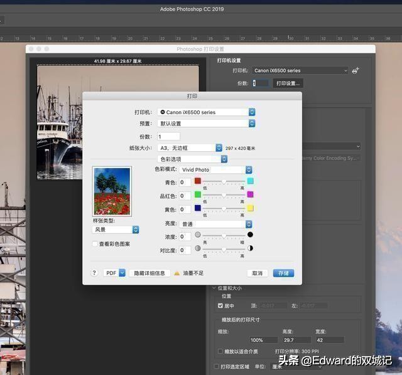Click the green magenta-low swatch
The width and height of the screenshot is (402, 375).
pyautogui.click(x=197, y=194)
